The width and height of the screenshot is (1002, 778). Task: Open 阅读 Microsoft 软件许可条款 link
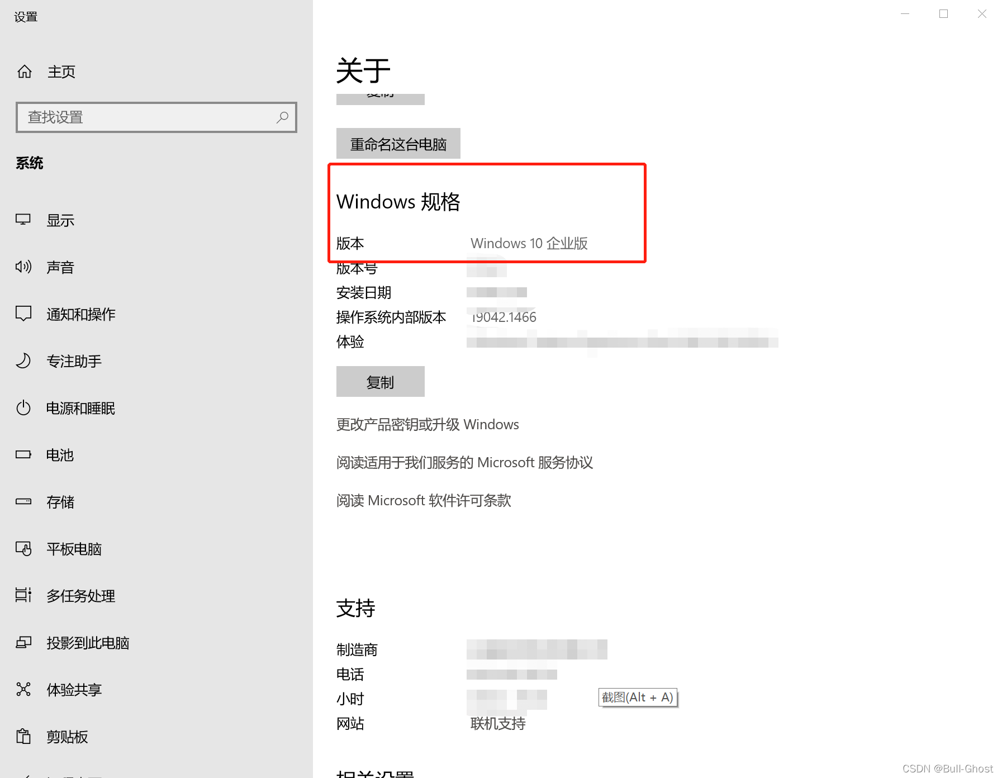click(x=424, y=501)
